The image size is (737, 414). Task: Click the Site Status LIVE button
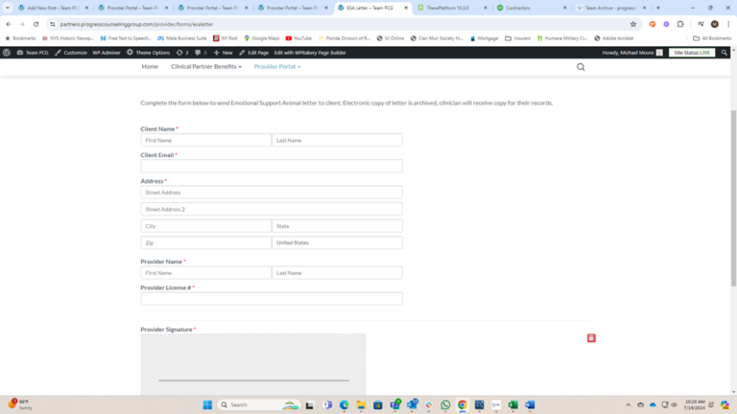(x=692, y=53)
